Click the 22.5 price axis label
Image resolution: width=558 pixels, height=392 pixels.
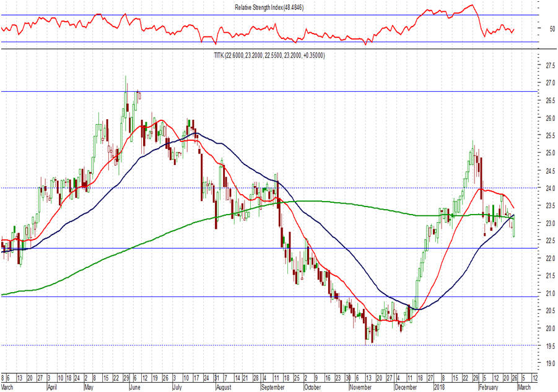pos(550,241)
